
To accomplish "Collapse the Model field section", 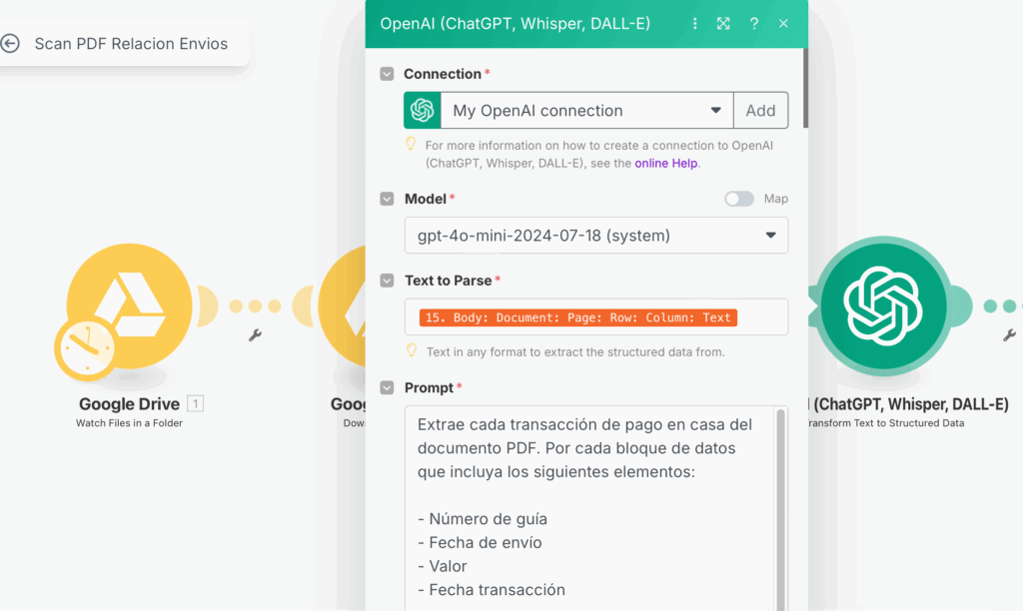I will tap(387, 199).
